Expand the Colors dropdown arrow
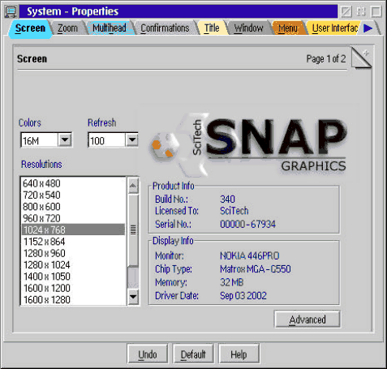The height and width of the screenshot is (369, 387). click(65, 139)
